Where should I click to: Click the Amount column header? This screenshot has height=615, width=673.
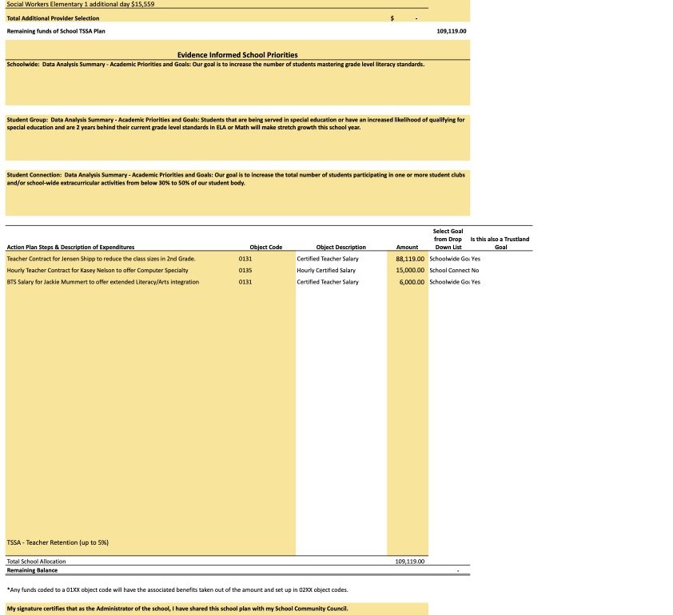(407, 248)
